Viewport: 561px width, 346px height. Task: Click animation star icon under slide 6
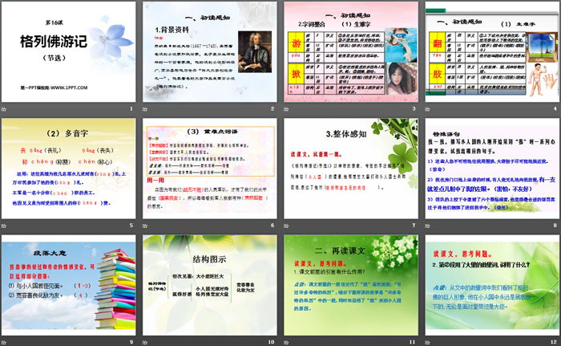145,226
